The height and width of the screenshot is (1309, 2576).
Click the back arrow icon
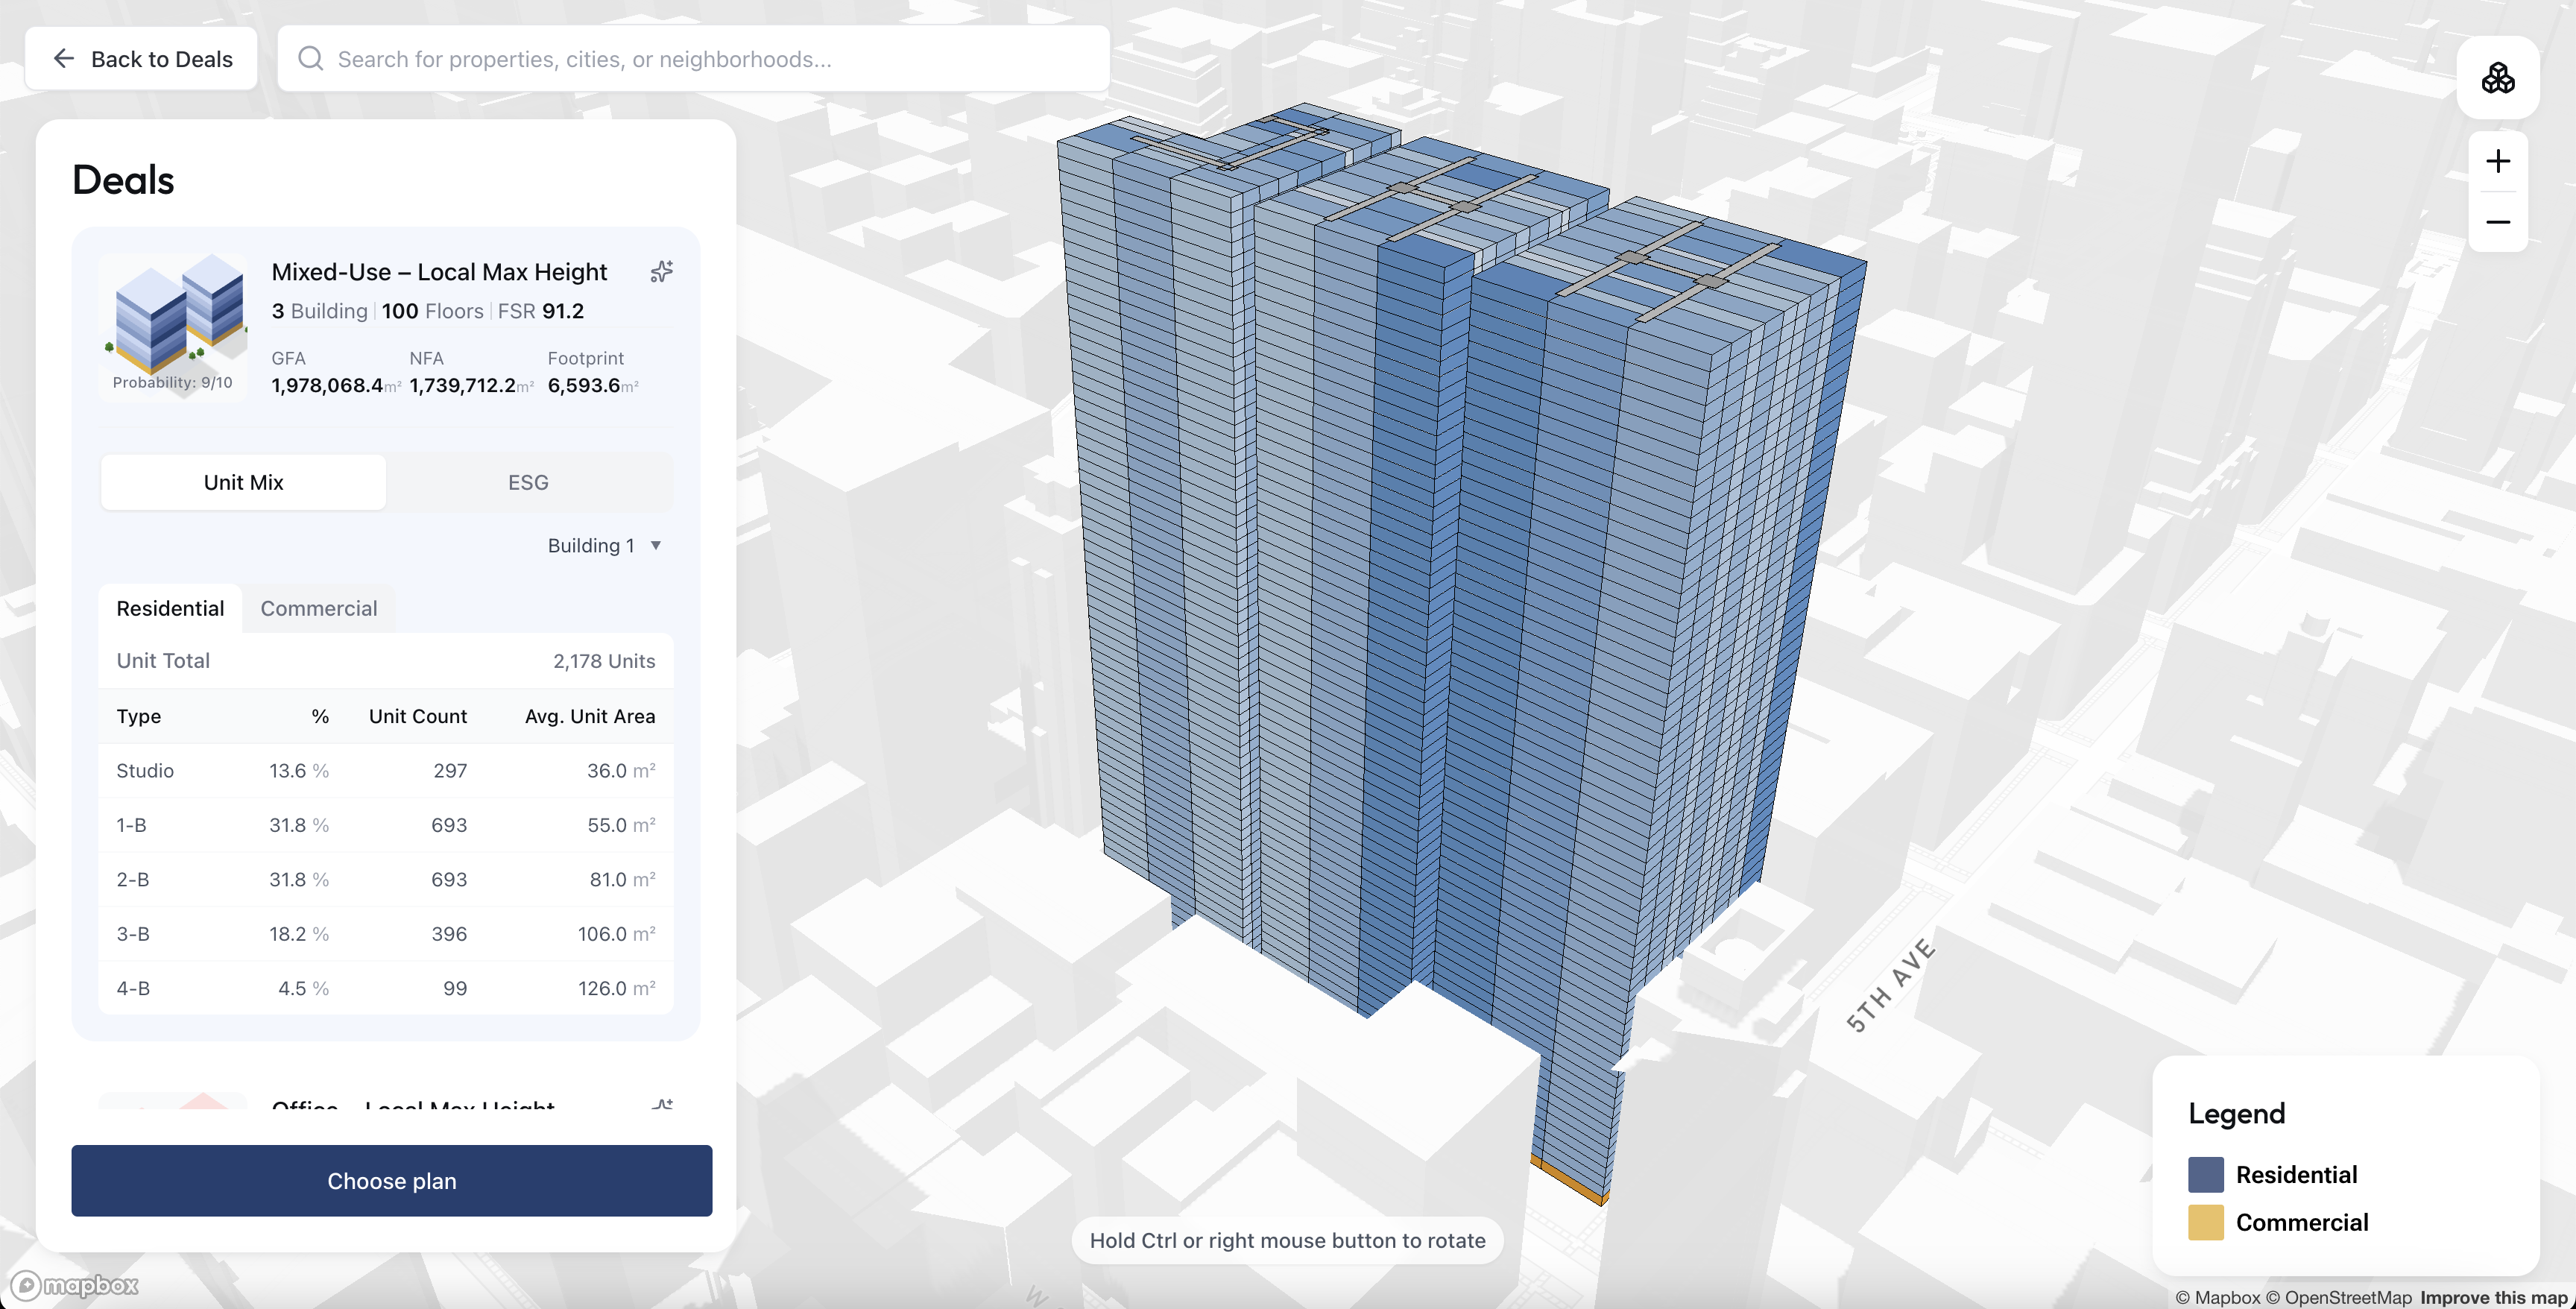tap(64, 59)
